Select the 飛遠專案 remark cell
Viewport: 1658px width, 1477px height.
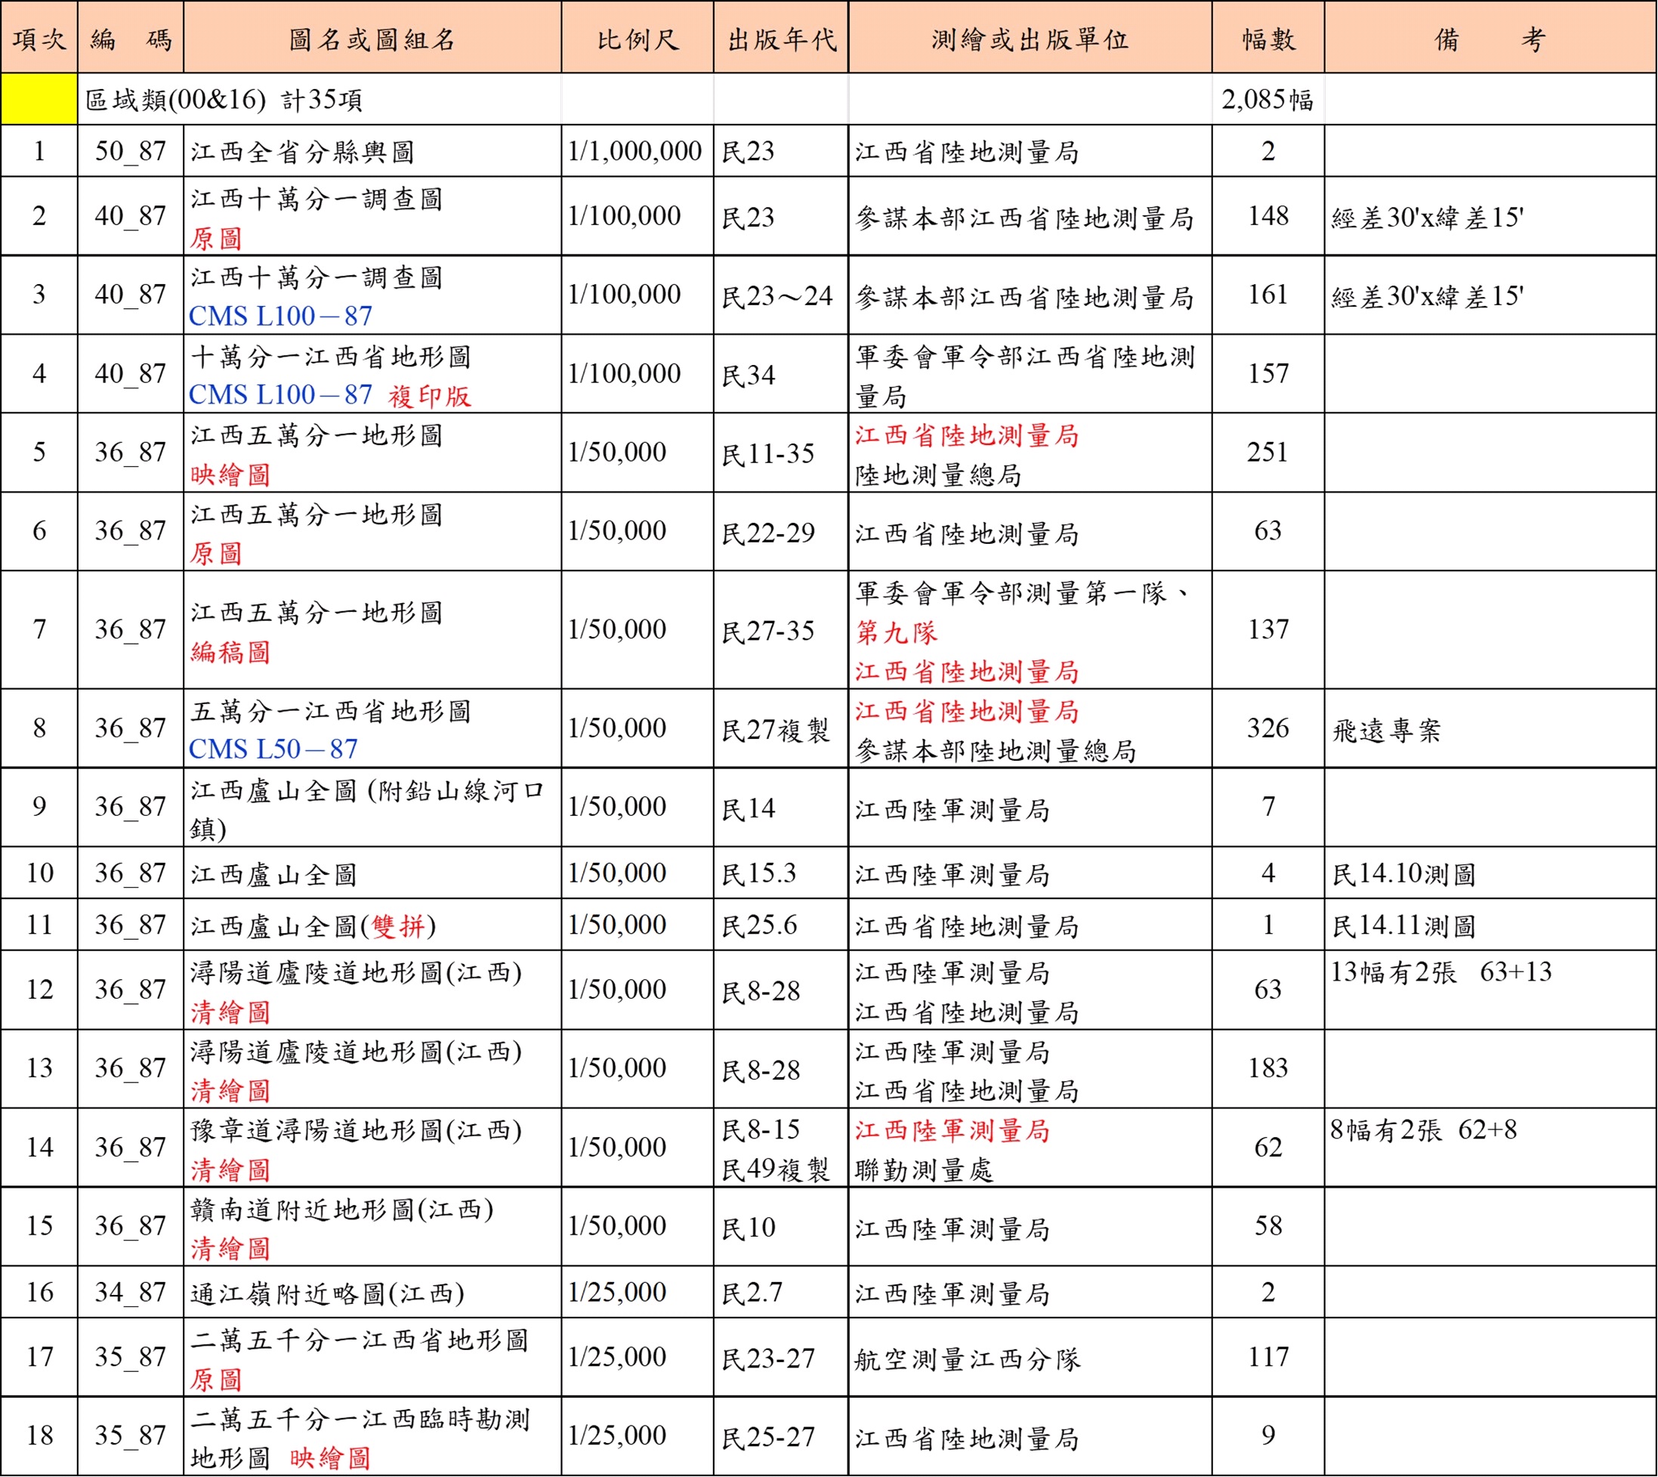[x=1387, y=731]
